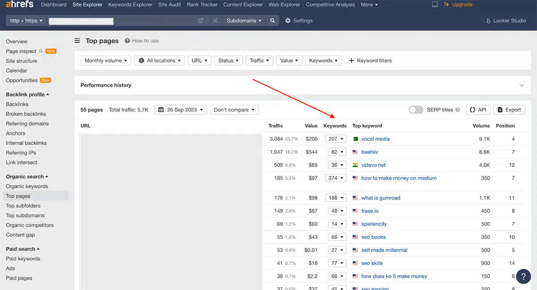Open the help question mark bubble

click(x=524, y=277)
